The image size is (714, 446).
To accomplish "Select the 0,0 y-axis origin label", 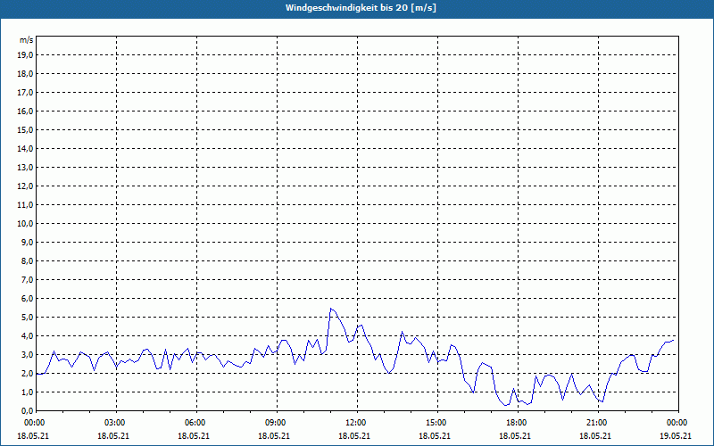I will 28,410.
